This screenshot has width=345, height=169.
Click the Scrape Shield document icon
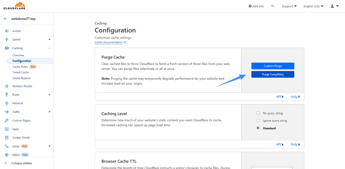click(x=7, y=138)
